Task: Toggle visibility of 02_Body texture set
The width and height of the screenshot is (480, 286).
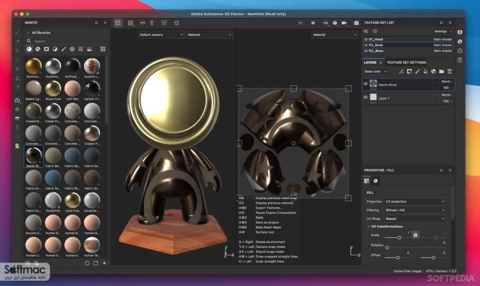Action: (x=366, y=45)
